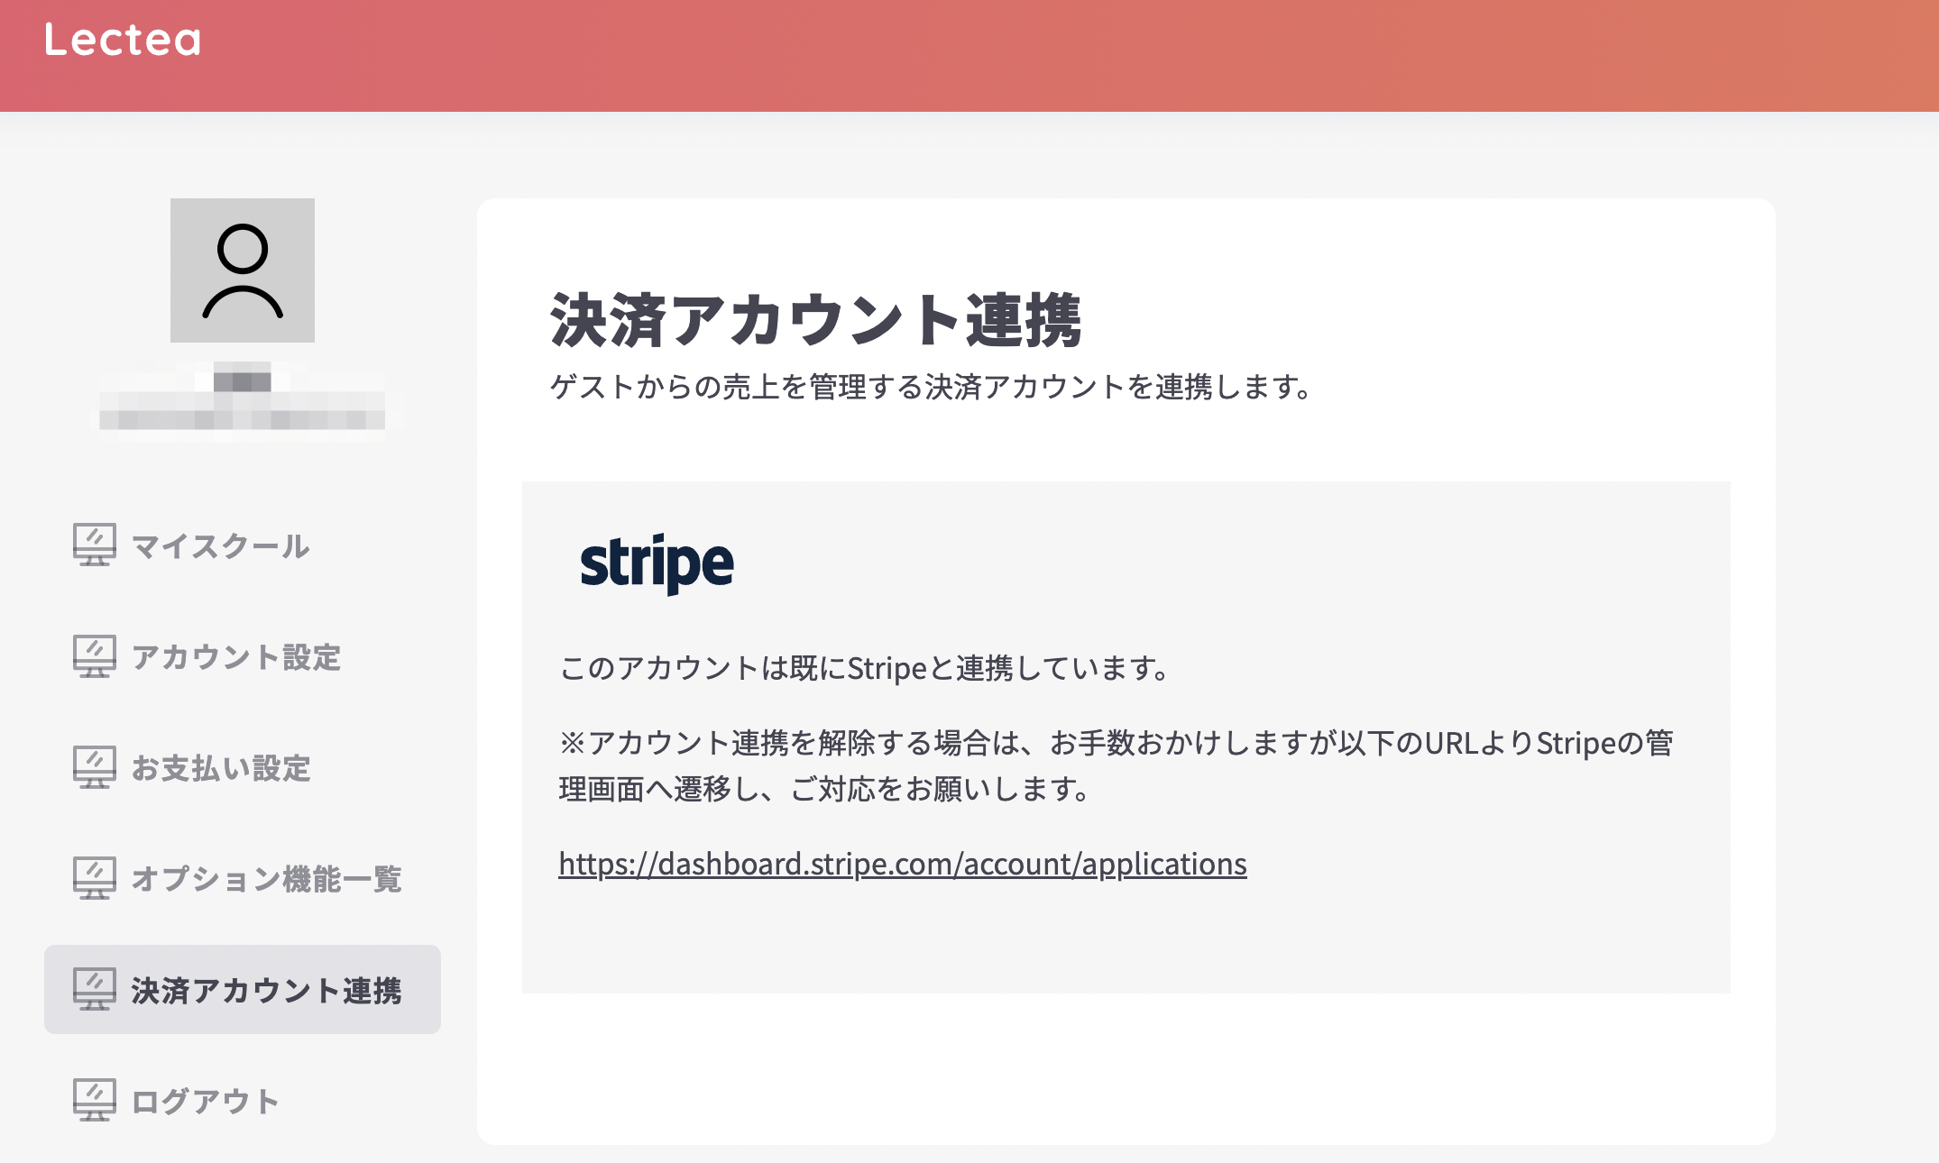Viewport: 1939px width, 1163px height.
Task: Open マイスクール from the sidebar menu
Action: [x=219, y=545]
